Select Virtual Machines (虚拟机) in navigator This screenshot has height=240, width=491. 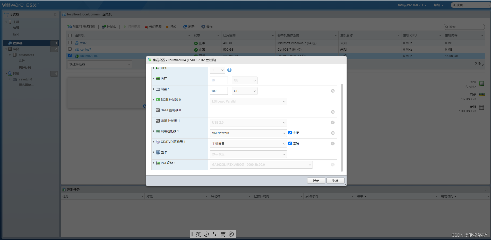coord(31,43)
